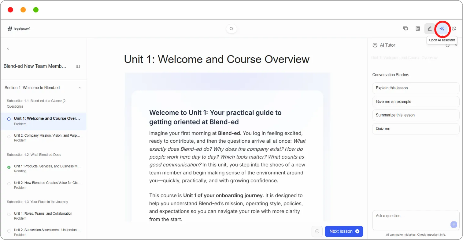This screenshot has height=240, width=463.
Task: Click the red macOS close button
Action: pyautogui.click(x=10, y=10)
